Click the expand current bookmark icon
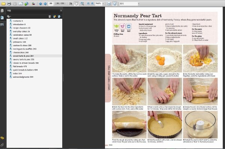This screenshot has height=149, width=225. 59,17
